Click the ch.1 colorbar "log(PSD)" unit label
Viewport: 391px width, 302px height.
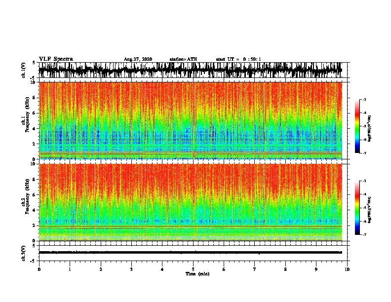tap(369, 128)
